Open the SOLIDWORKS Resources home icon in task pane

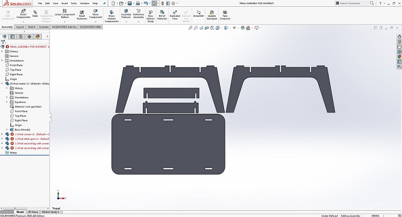point(399,37)
